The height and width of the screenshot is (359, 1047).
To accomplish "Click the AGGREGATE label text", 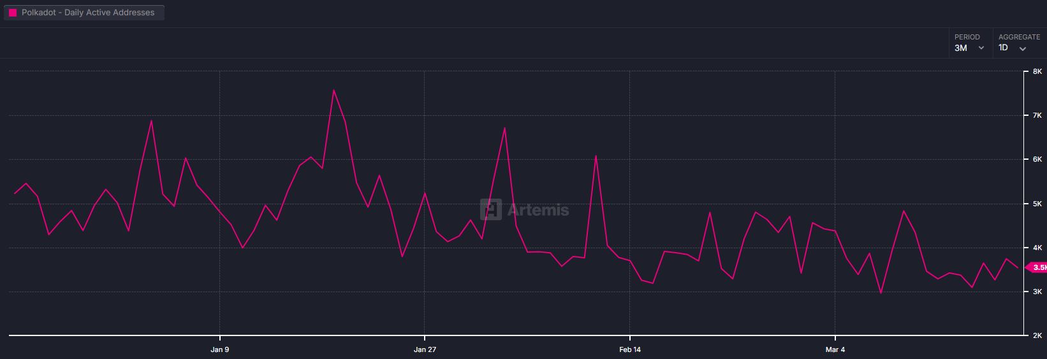I will pos(1020,37).
